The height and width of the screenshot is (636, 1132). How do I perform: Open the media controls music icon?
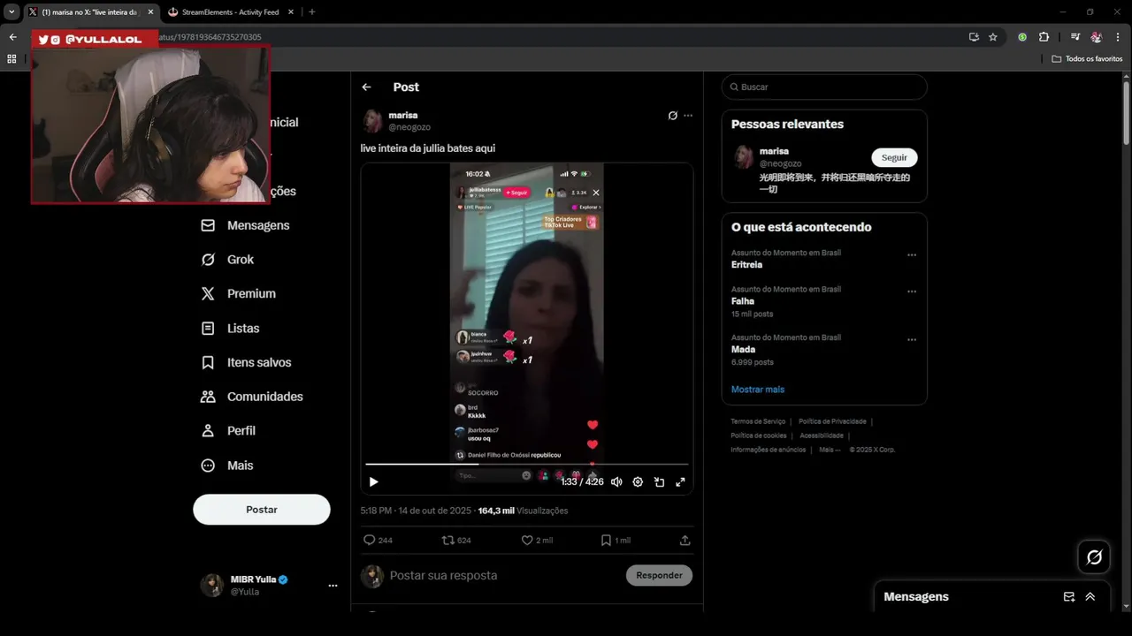point(1075,37)
